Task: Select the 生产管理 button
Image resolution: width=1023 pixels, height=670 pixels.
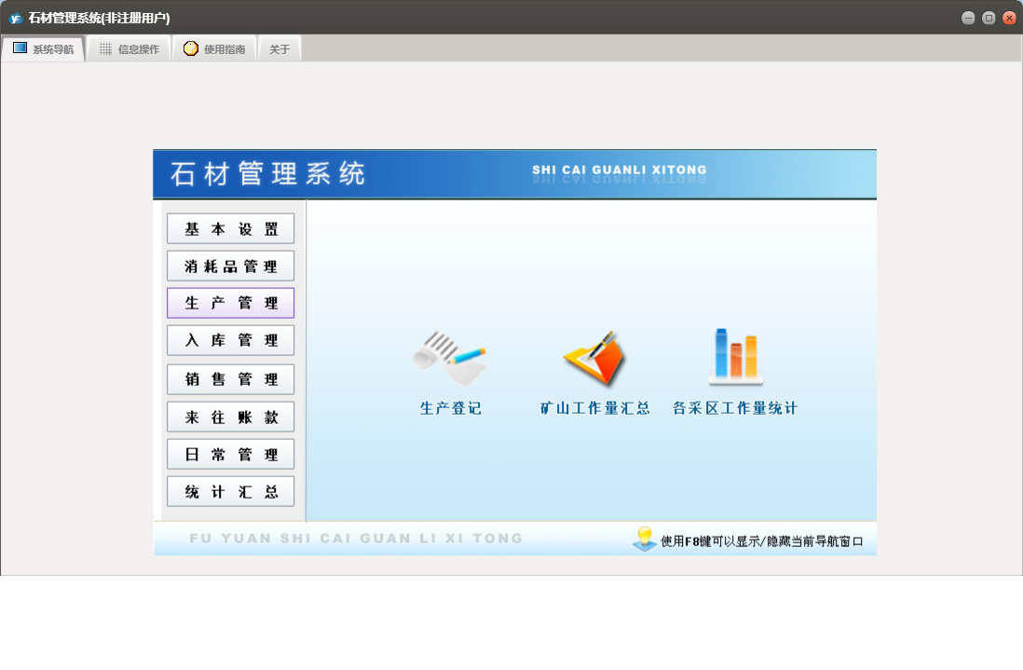Action: click(x=230, y=304)
